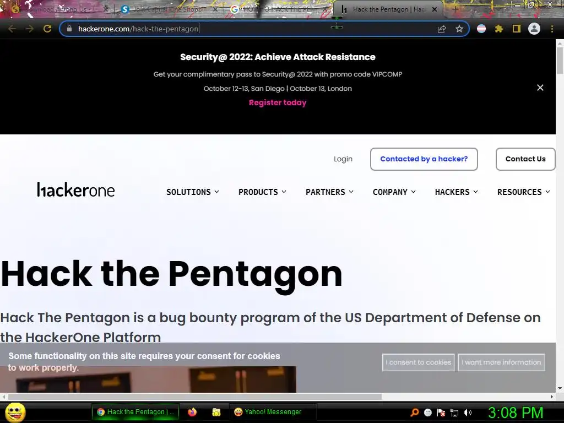Screen dimensions: 564x423
Task: Click the hackerone logo
Action: coord(76,189)
